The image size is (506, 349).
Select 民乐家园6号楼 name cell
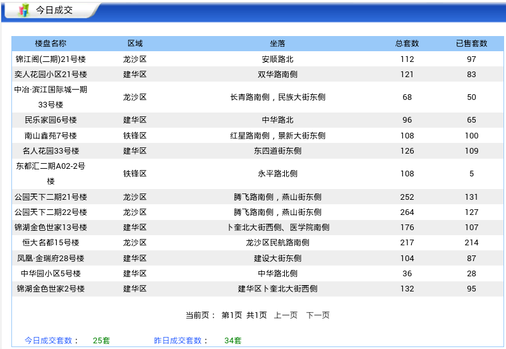click(x=51, y=119)
